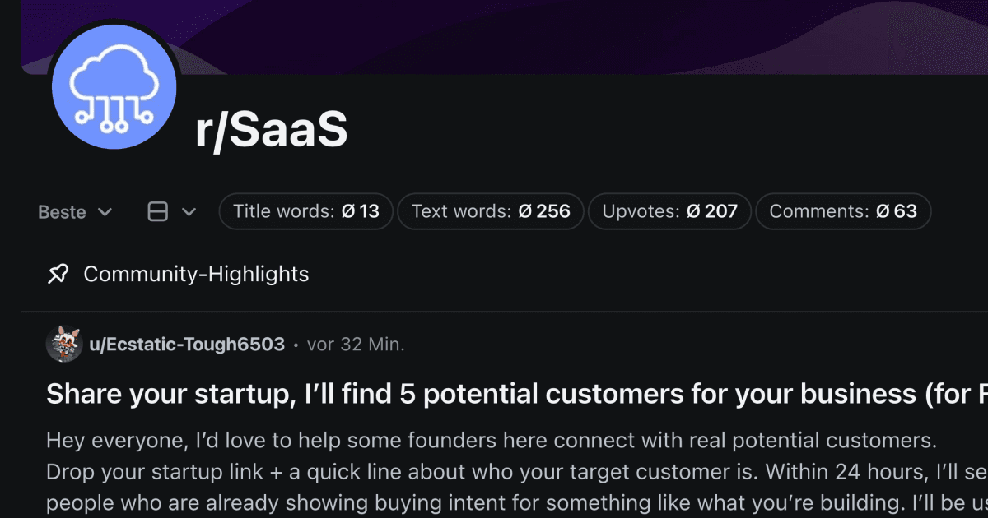The width and height of the screenshot is (988, 518).
Task: Click the chevron next to Beste
Action: click(x=106, y=212)
